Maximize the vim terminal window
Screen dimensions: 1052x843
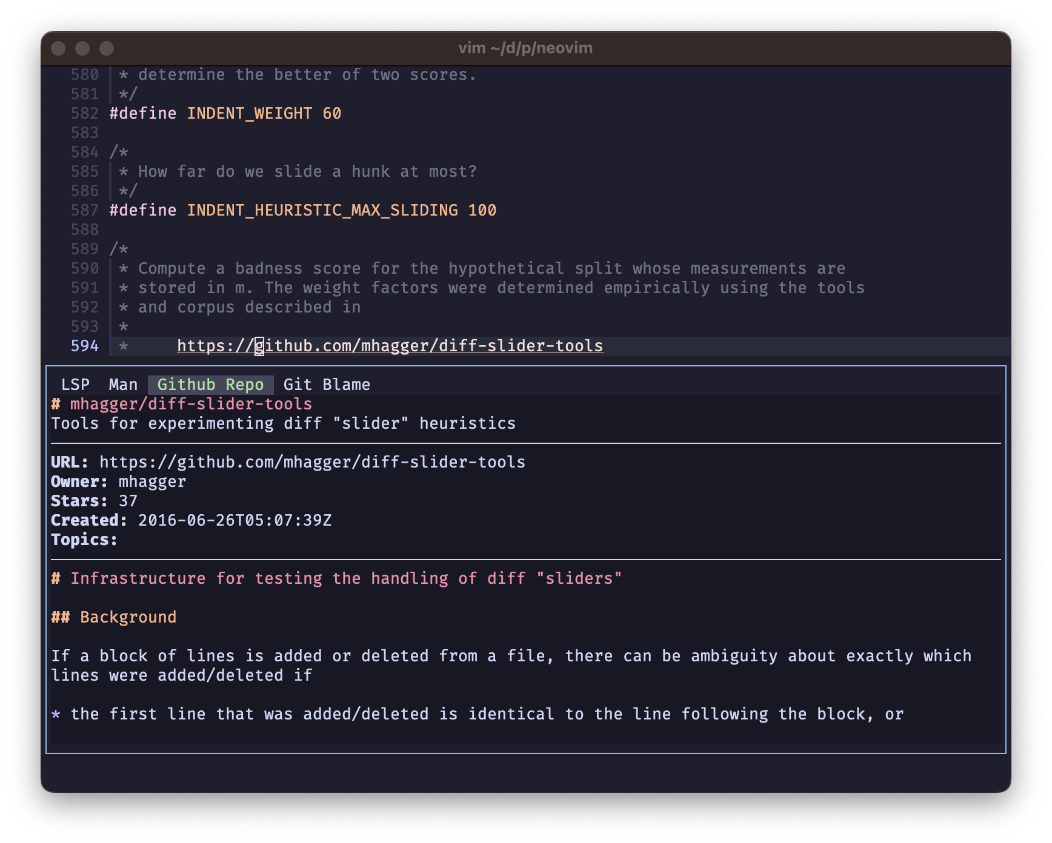pyautogui.click(x=107, y=48)
